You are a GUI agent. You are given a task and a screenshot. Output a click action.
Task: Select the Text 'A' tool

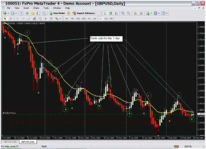pos(45,19)
